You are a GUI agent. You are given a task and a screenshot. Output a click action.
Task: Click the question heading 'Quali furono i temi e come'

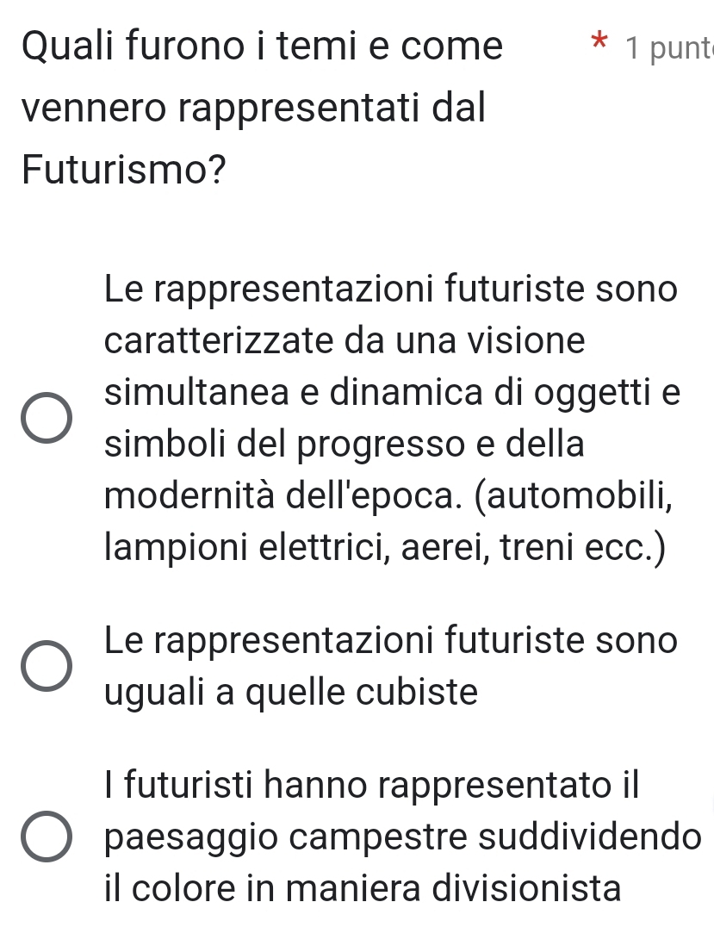click(x=262, y=47)
